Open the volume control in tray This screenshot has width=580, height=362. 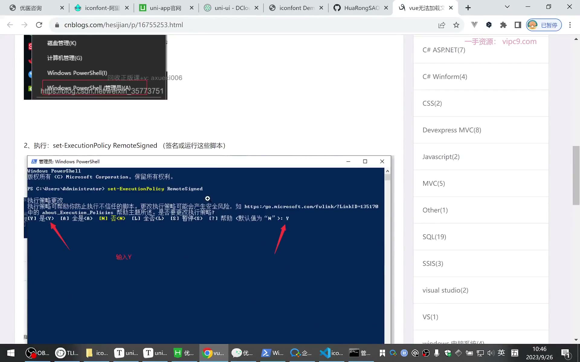tap(491, 353)
